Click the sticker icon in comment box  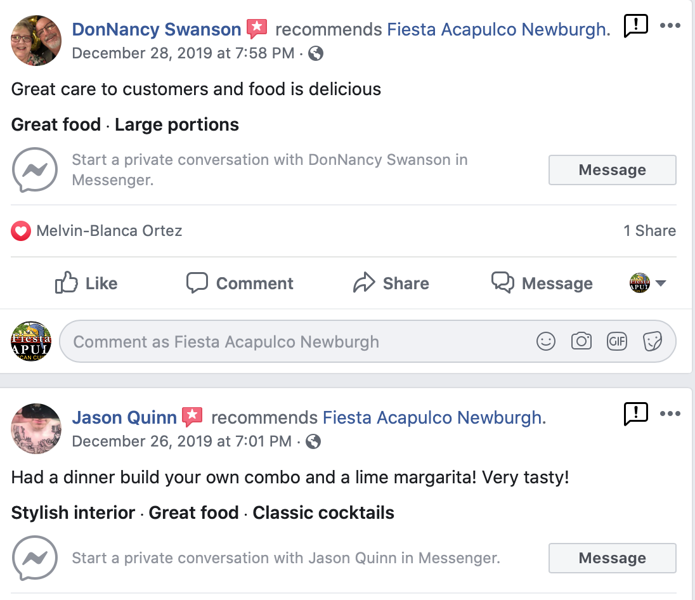click(x=653, y=342)
